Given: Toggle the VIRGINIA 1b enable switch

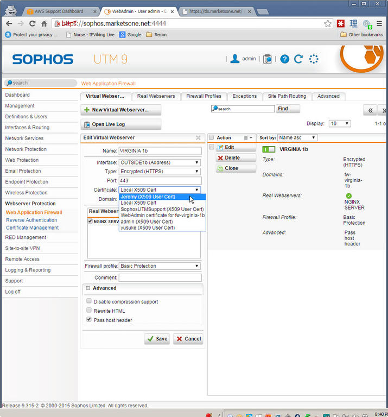Looking at the screenshot, I should 269,149.
